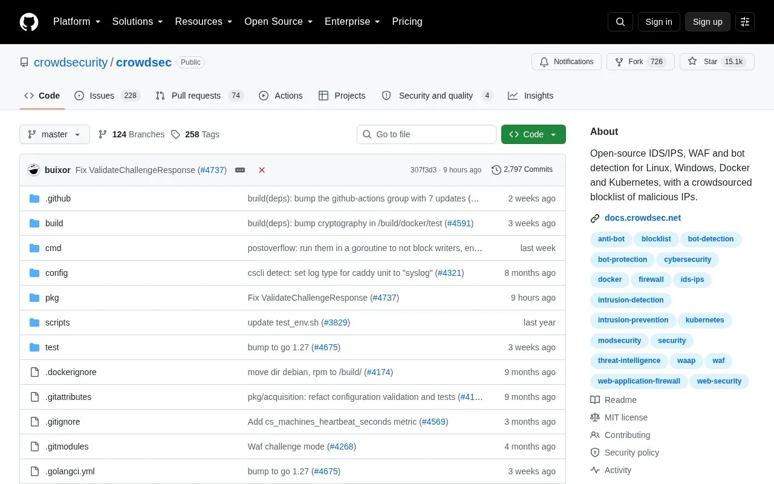Open the Security and quality tab
Screen dimensions: 774x484
coord(437,96)
